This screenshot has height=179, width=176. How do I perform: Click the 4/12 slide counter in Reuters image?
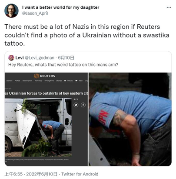(76, 99)
